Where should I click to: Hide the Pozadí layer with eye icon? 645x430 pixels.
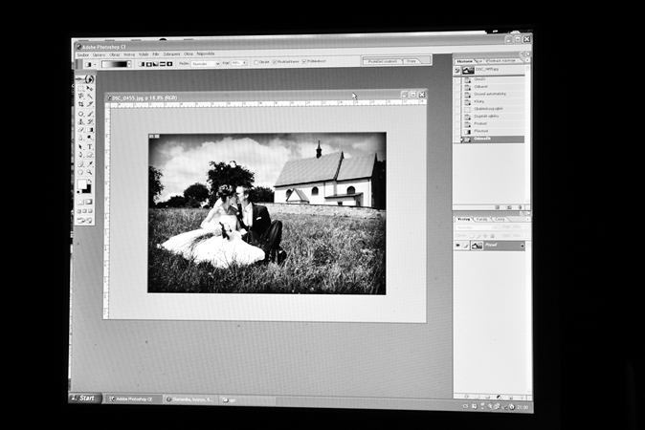point(457,246)
